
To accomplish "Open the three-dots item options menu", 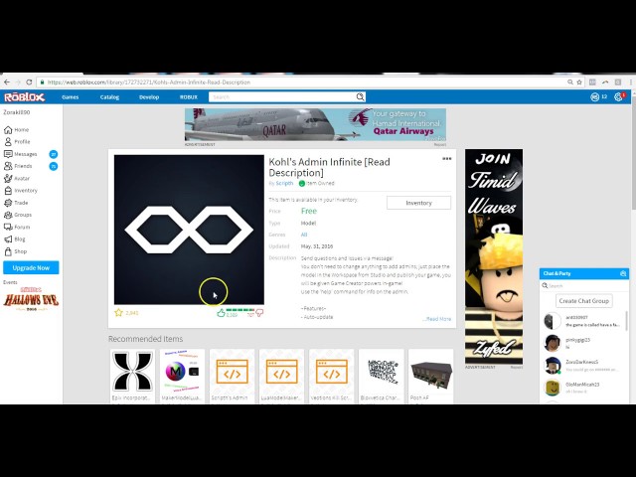I will point(446,159).
